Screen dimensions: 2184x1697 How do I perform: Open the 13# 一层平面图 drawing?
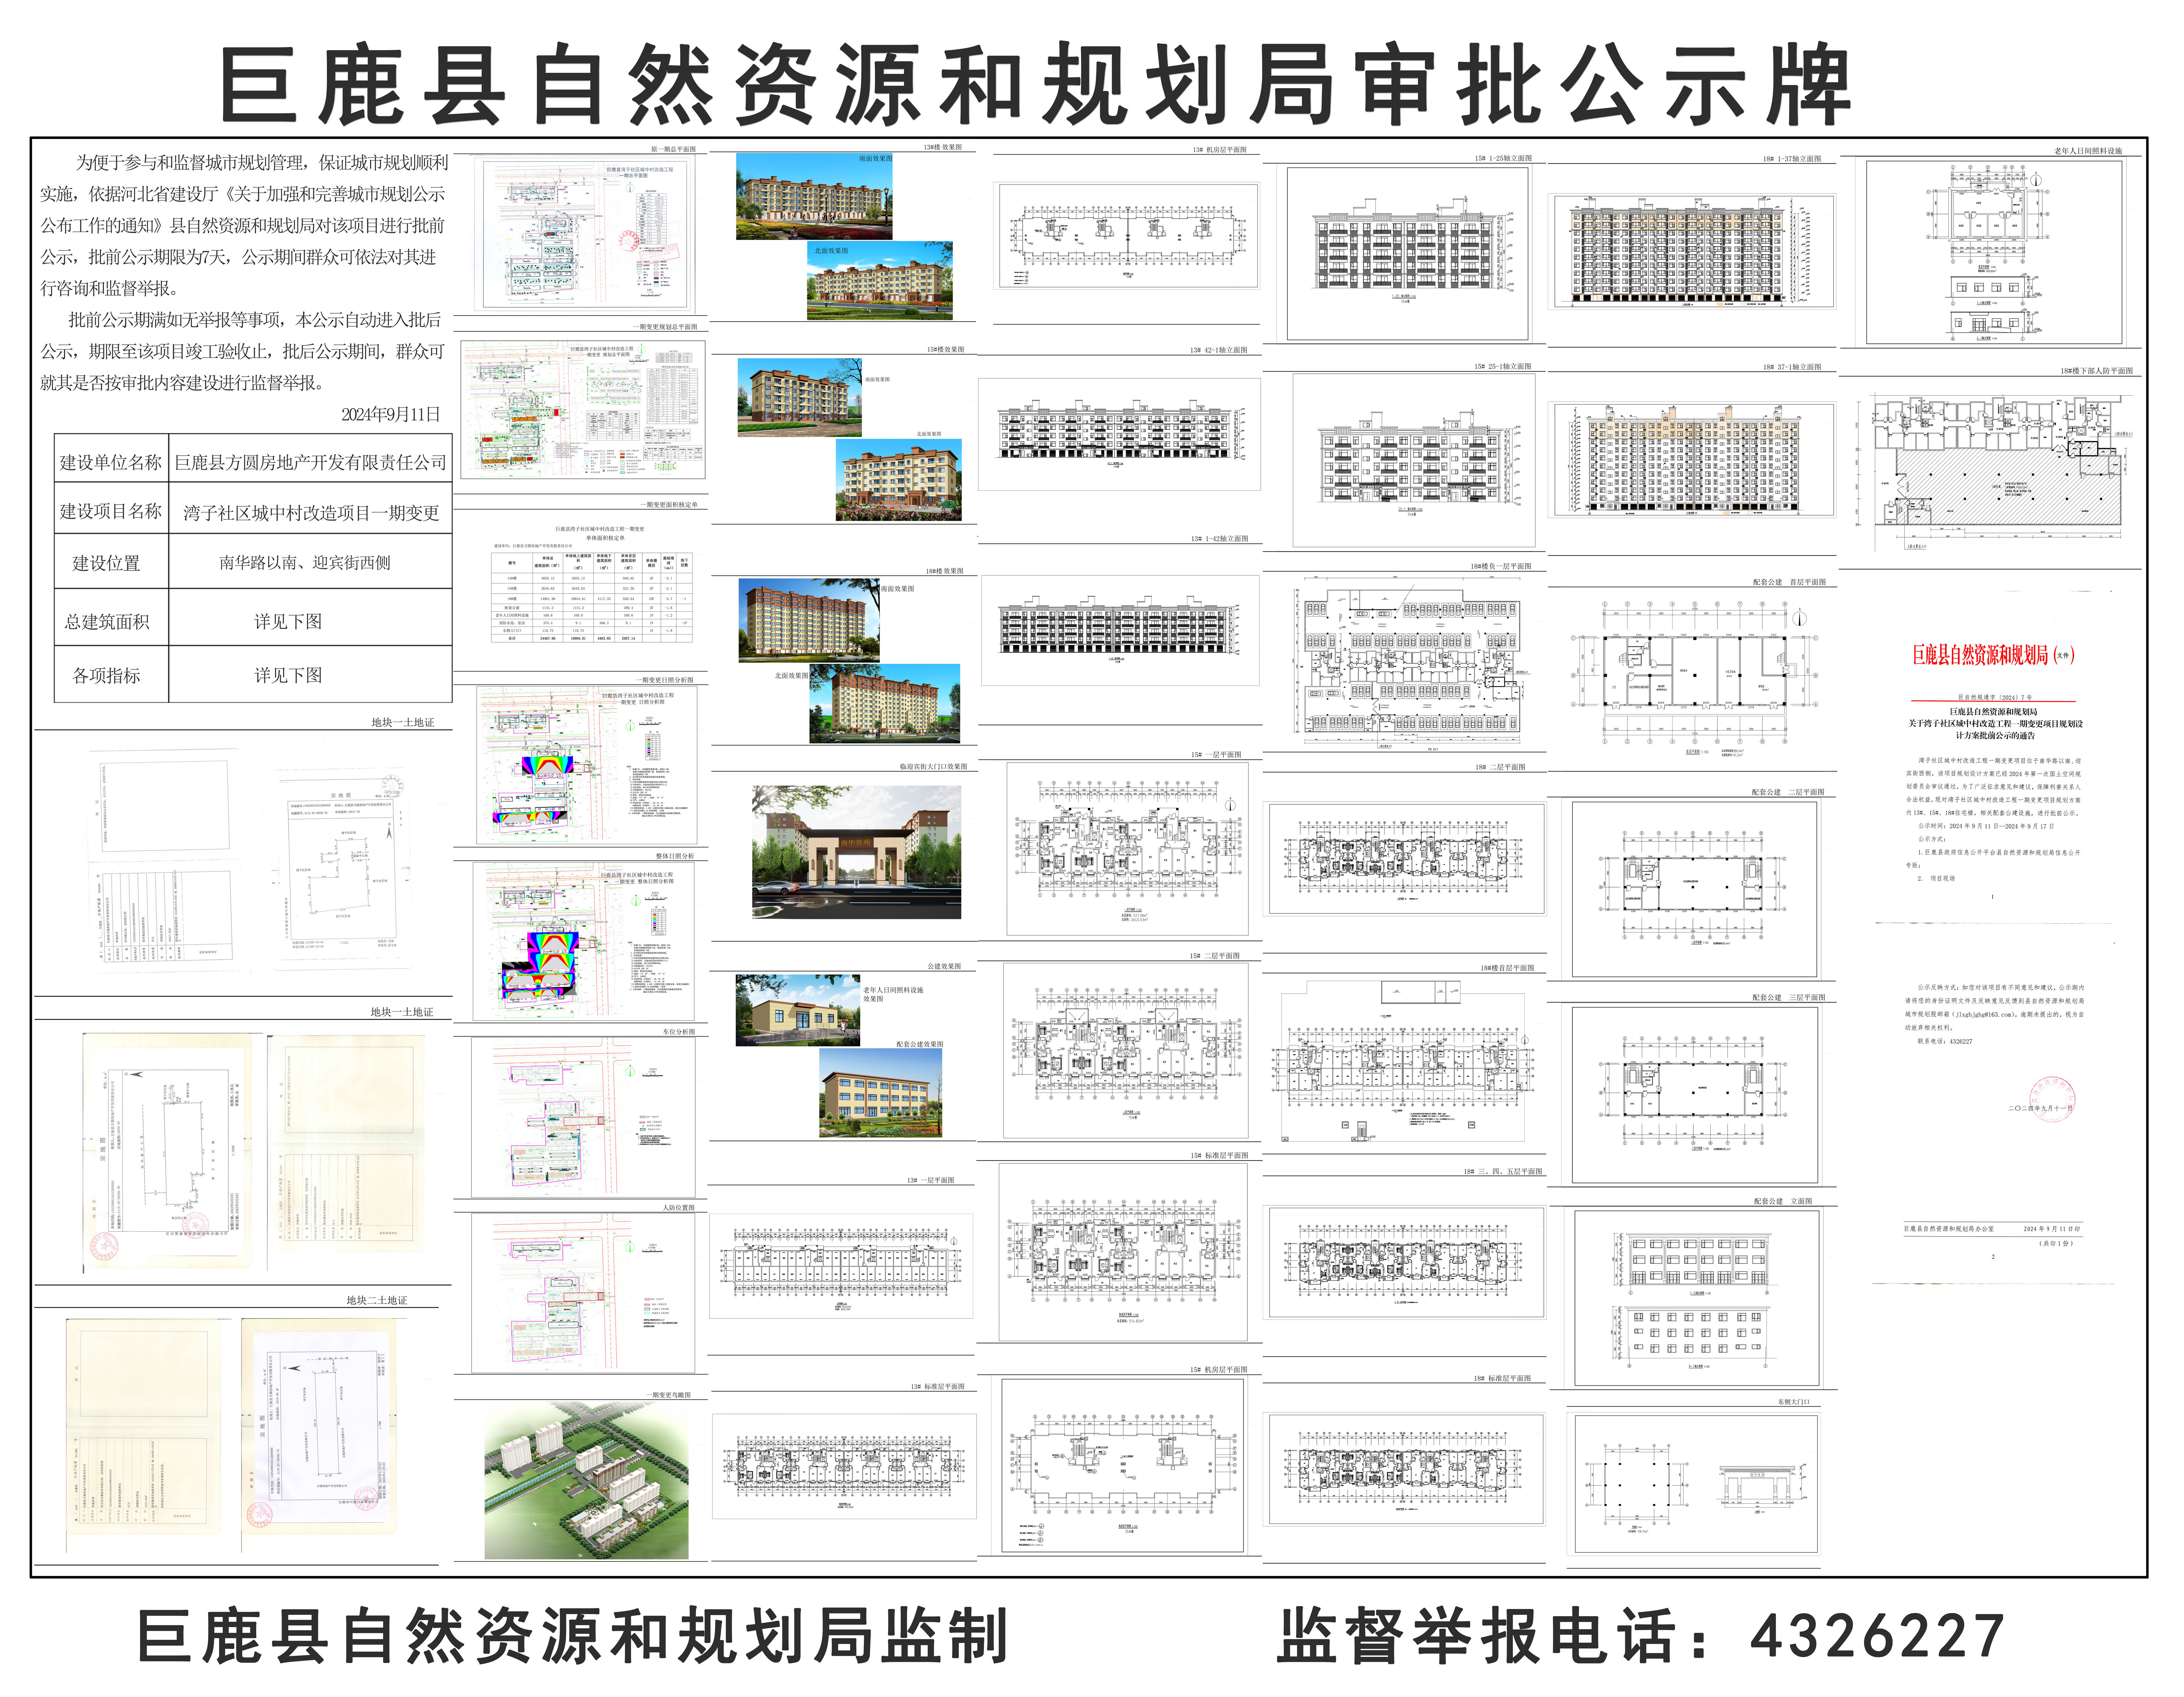tap(841, 1266)
